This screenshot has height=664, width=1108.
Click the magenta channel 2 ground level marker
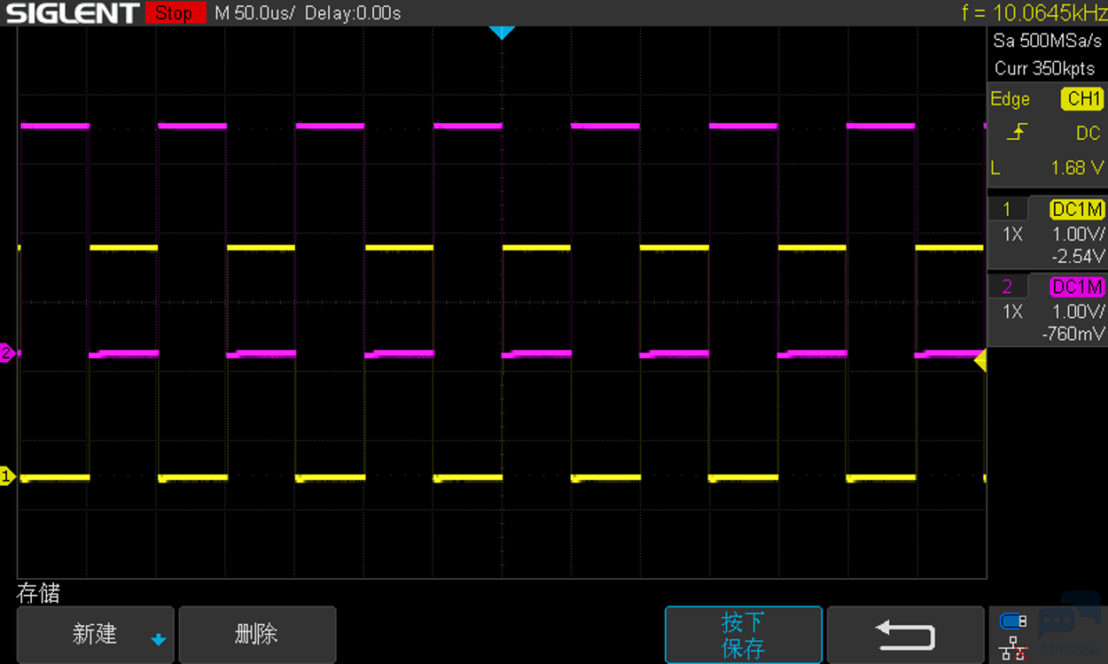click(8, 353)
